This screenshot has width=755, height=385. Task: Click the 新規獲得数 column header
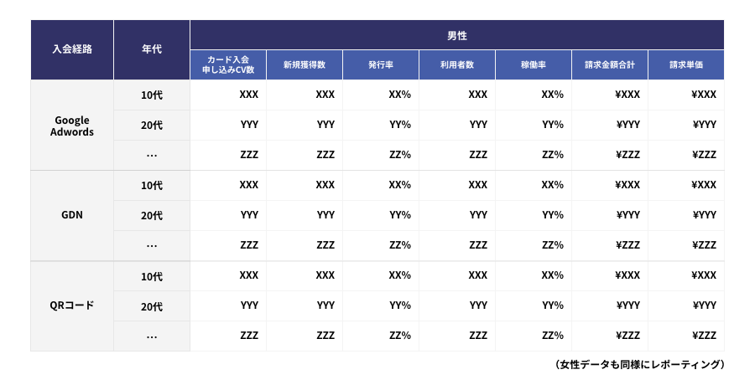tap(305, 65)
